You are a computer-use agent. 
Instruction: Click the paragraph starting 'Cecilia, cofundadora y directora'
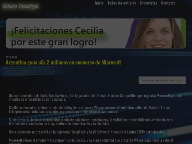coord(89,110)
